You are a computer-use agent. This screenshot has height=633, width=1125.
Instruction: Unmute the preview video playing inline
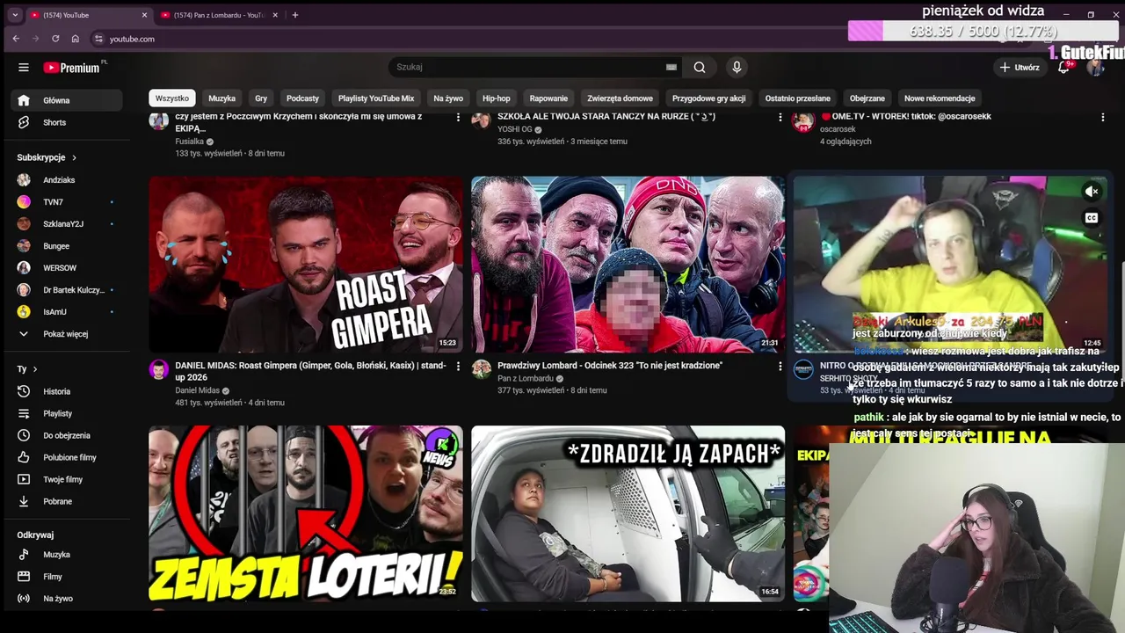[x=1092, y=192]
